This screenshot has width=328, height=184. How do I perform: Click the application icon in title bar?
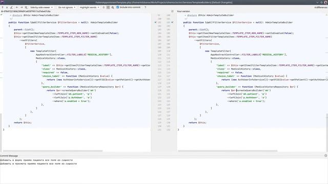pos(2,2)
